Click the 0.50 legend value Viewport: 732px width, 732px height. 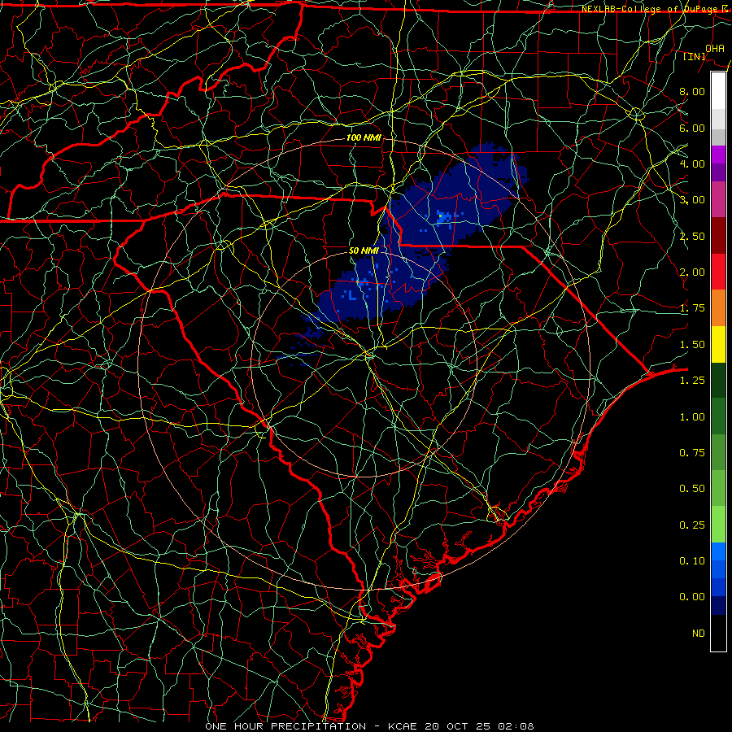pos(692,489)
